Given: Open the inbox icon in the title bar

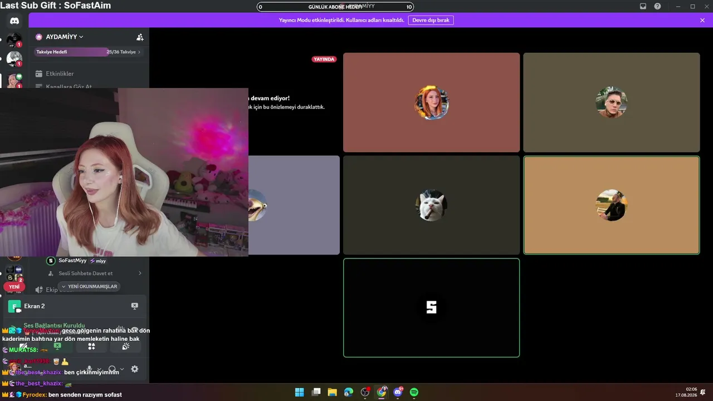Looking at the screenshot, I should pyautogui.click(x=643, y=6).
